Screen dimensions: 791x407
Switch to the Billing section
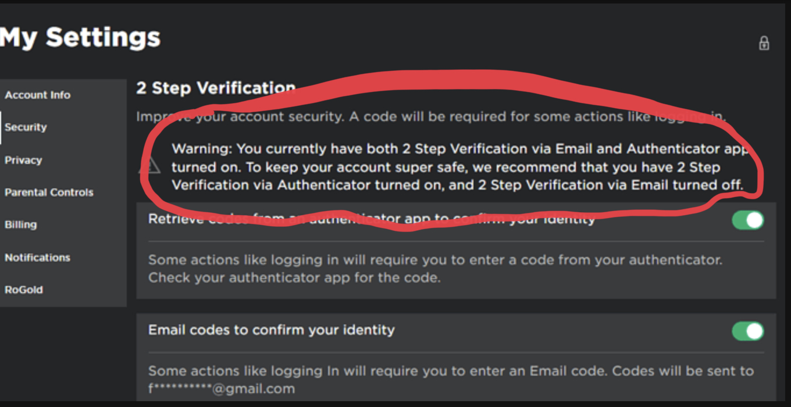(x=21, y=224)
